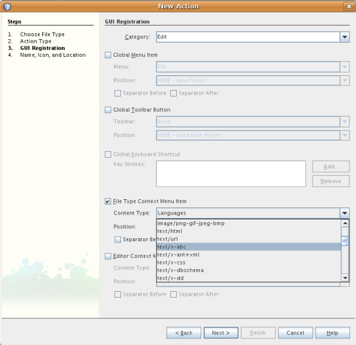Click the Next button
Viewport: 356px width, 345px height.
(x=221, y=333)
